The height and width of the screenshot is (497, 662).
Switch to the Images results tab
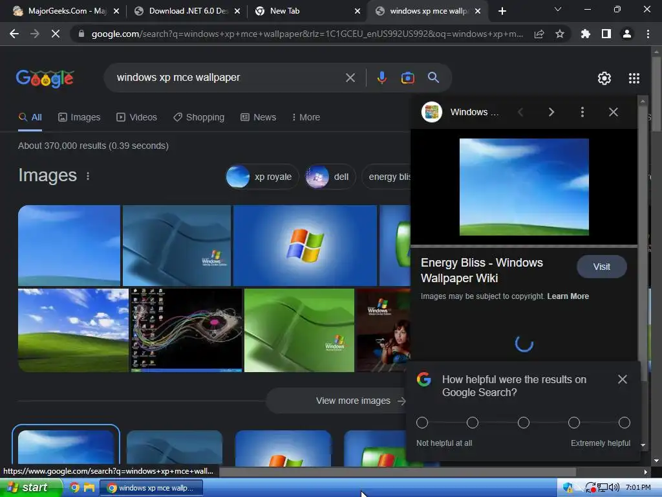(80, 117)
